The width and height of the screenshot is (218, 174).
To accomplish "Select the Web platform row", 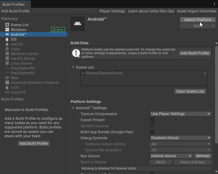I will pos(34,78).
